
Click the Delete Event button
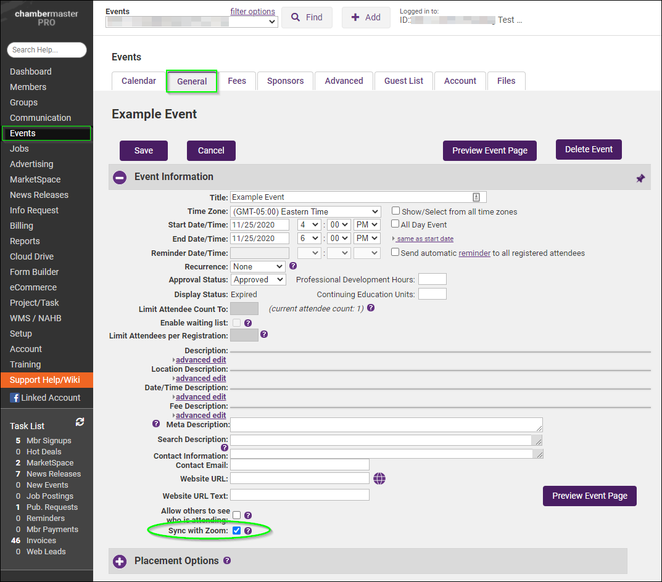tap(589, 149)
